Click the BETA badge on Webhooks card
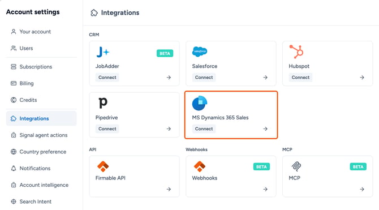The image size is (379, 210). coord(261,166)
